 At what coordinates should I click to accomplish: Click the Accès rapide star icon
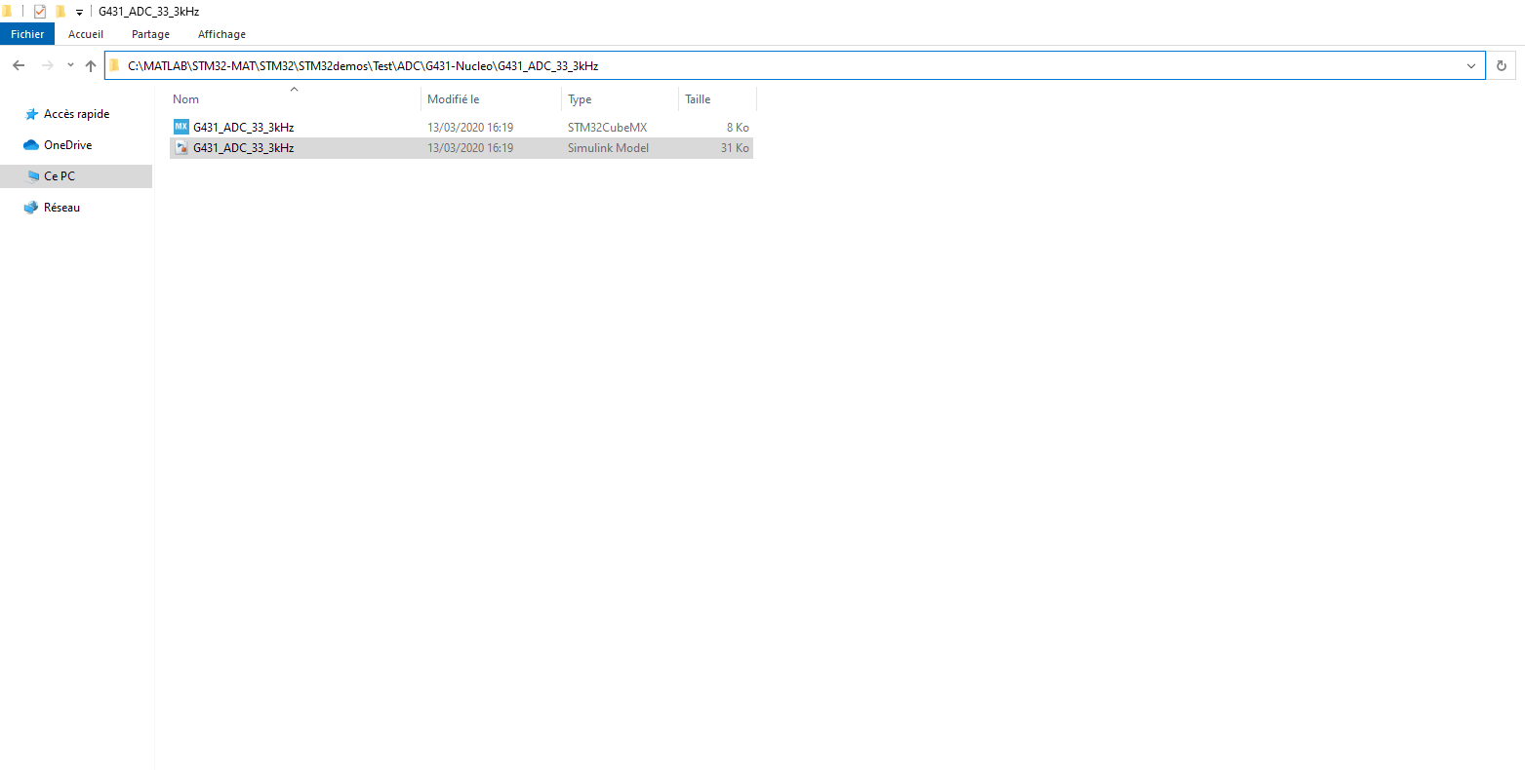pos(31,114)
